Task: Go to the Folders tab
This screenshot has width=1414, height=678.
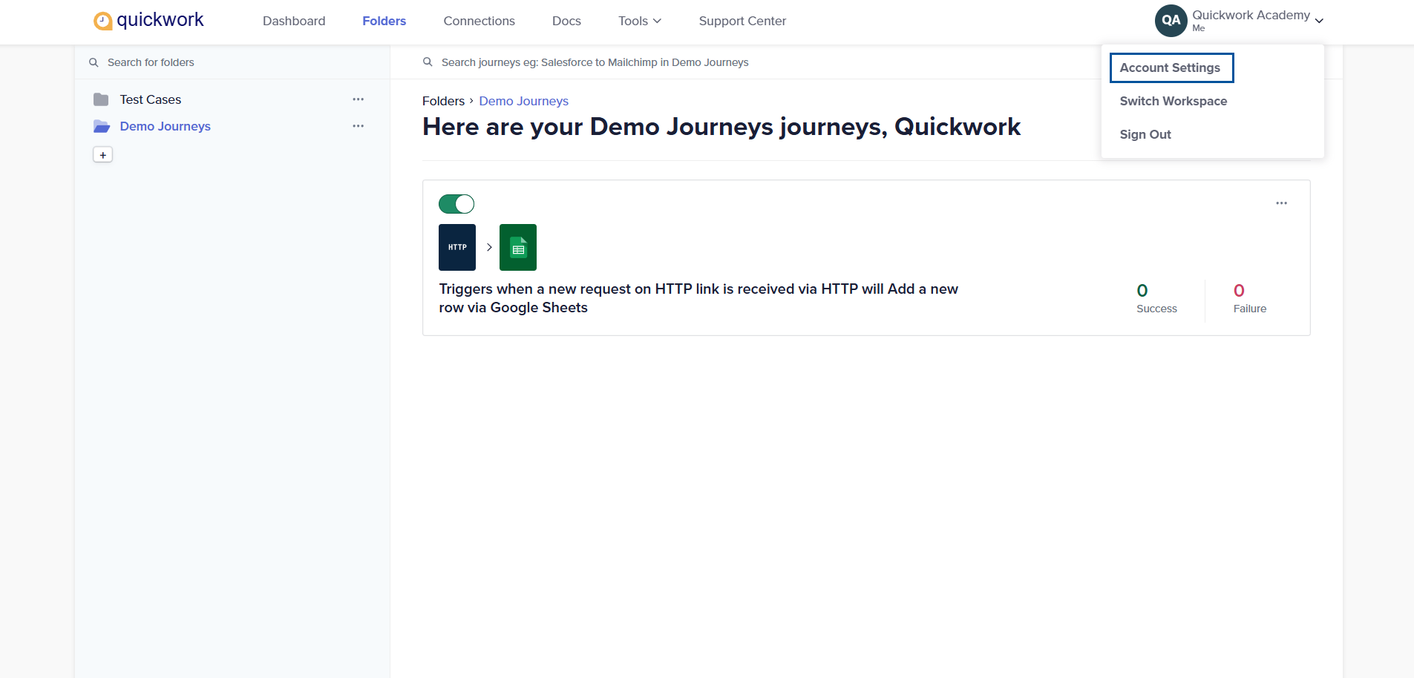Action: coord(384,21)
